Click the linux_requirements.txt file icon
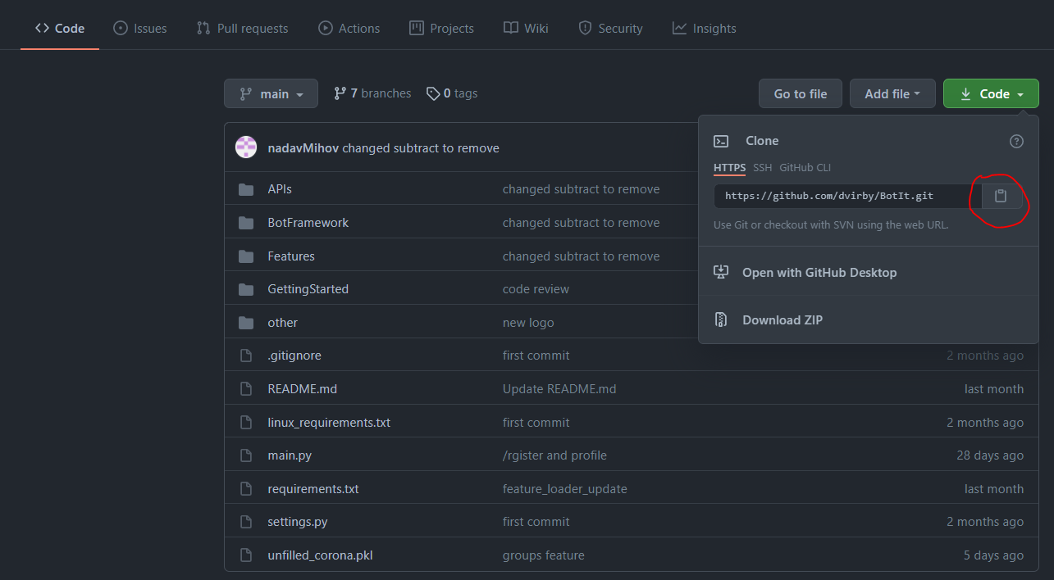The width and height of the screenshot is (1054, 580). click(x=245, y=423)
